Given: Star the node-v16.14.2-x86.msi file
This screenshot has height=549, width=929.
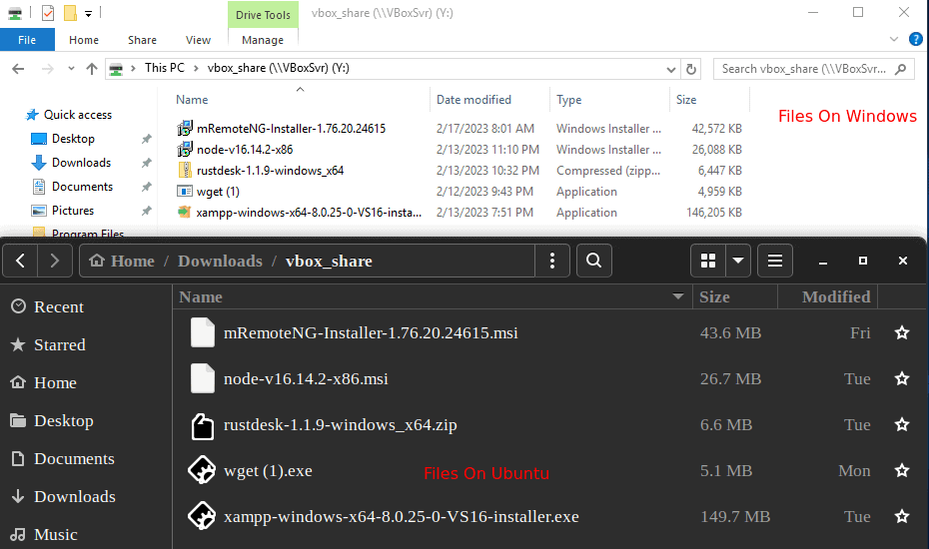Looking at the screenshot, I should pos(902,378).
